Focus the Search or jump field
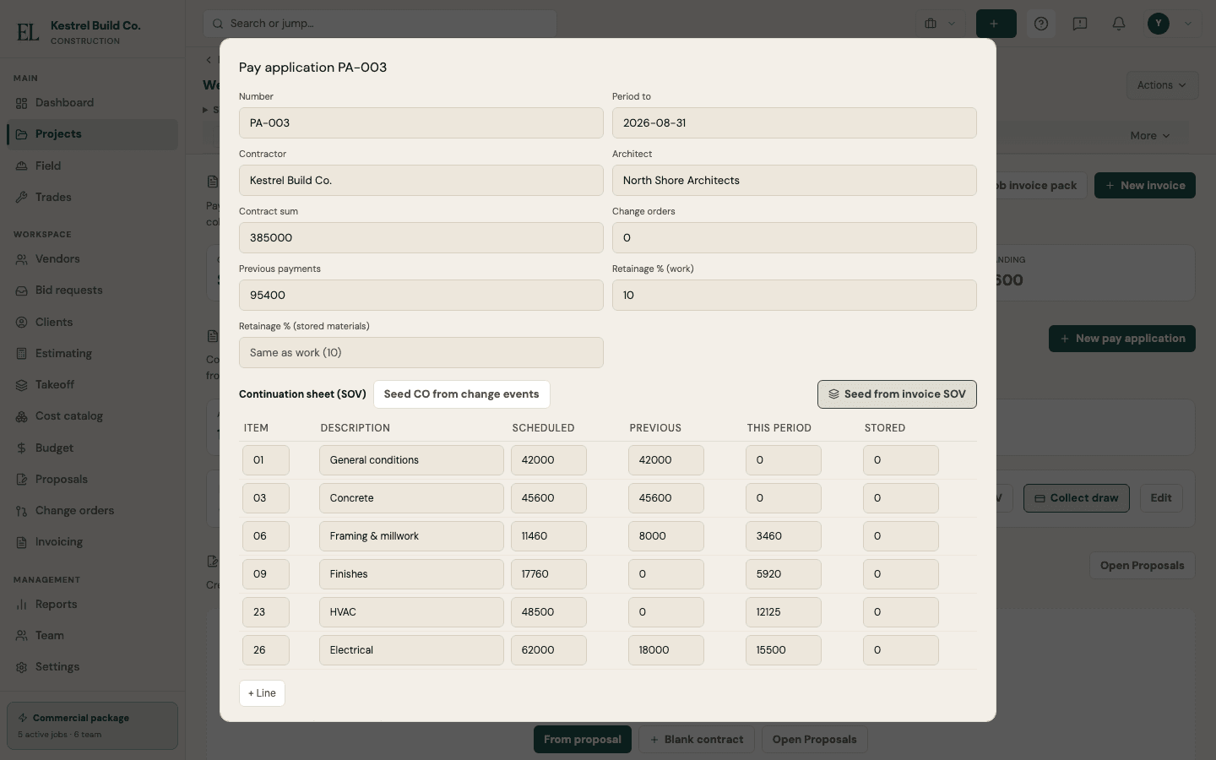This screenshot has height=760, width=1216. point(380,24)
